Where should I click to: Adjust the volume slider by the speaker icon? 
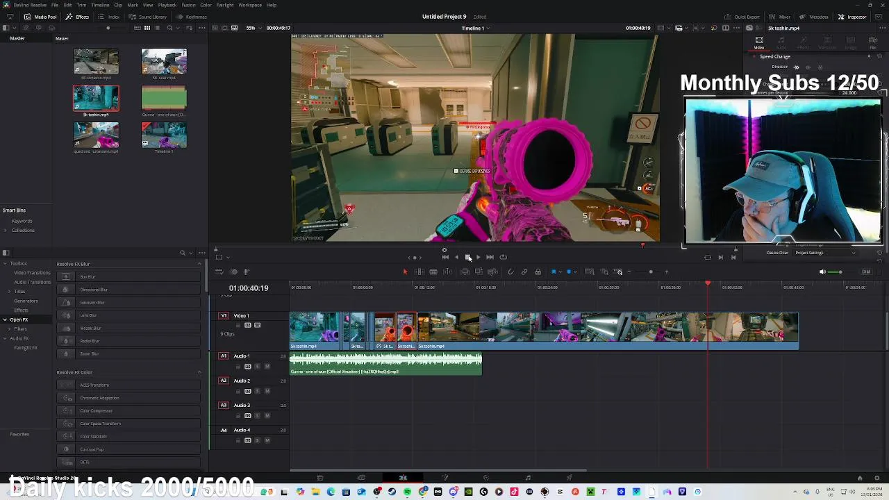pos(842,272)
